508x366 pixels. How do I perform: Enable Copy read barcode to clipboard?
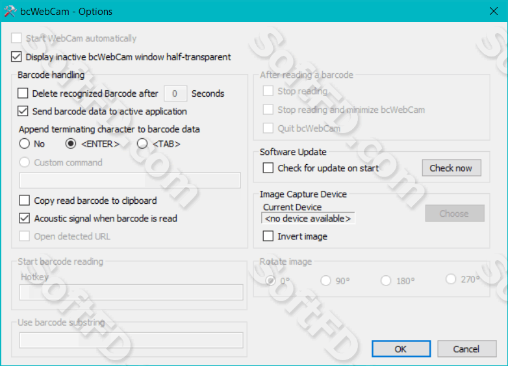24,201
